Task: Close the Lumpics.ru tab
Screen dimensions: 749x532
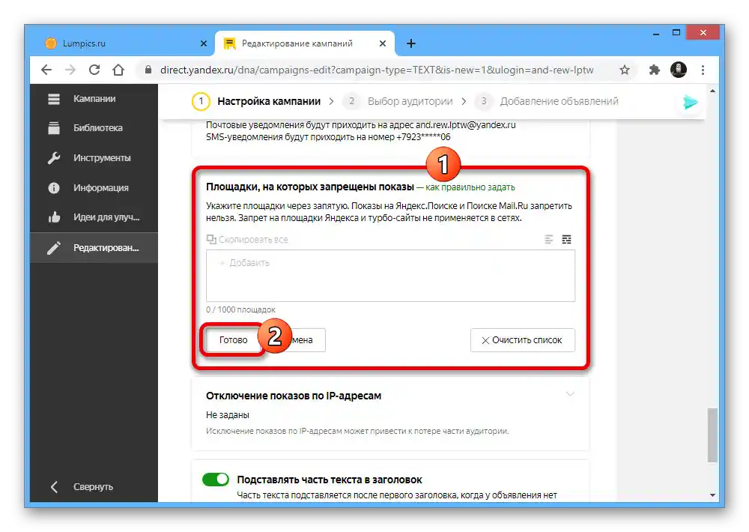Action: coord(204,43)
